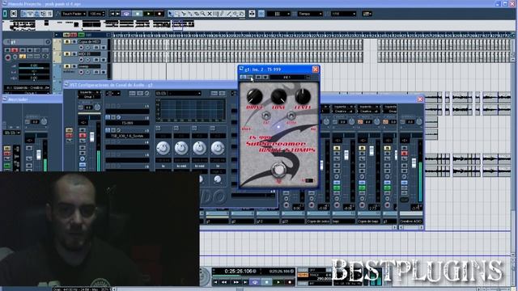The height and width of the screenshot is (291, 518).
Task: Click Play in the top toolbar transport
Action: pyautogui.click(x=148, y=14)
